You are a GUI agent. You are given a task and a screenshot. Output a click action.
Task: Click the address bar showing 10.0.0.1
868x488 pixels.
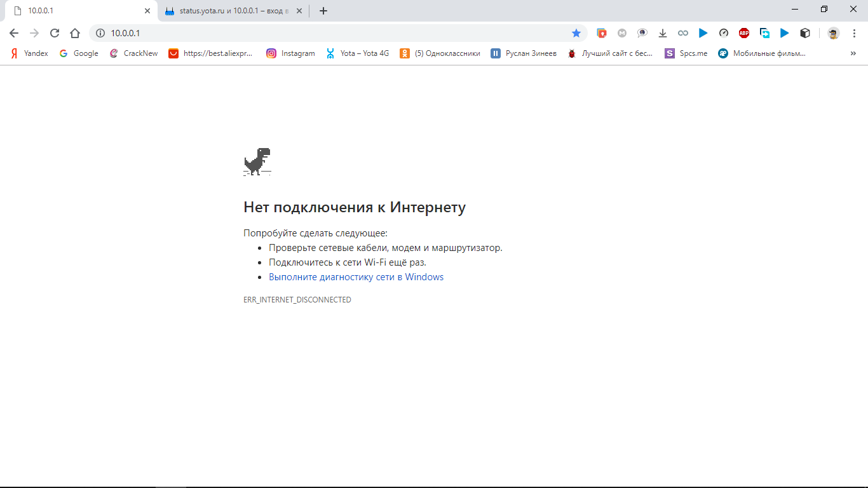tap(337, 33)
